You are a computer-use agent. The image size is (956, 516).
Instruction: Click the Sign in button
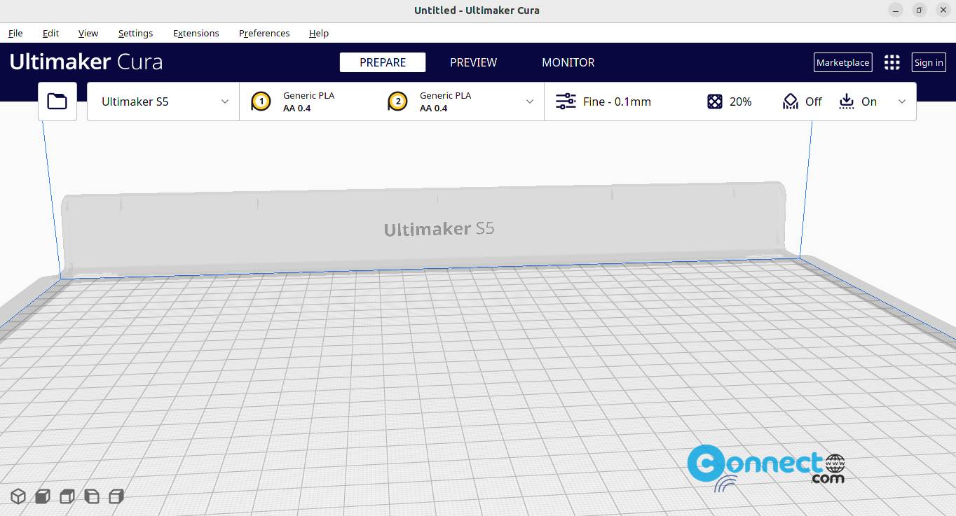(929, 62)
